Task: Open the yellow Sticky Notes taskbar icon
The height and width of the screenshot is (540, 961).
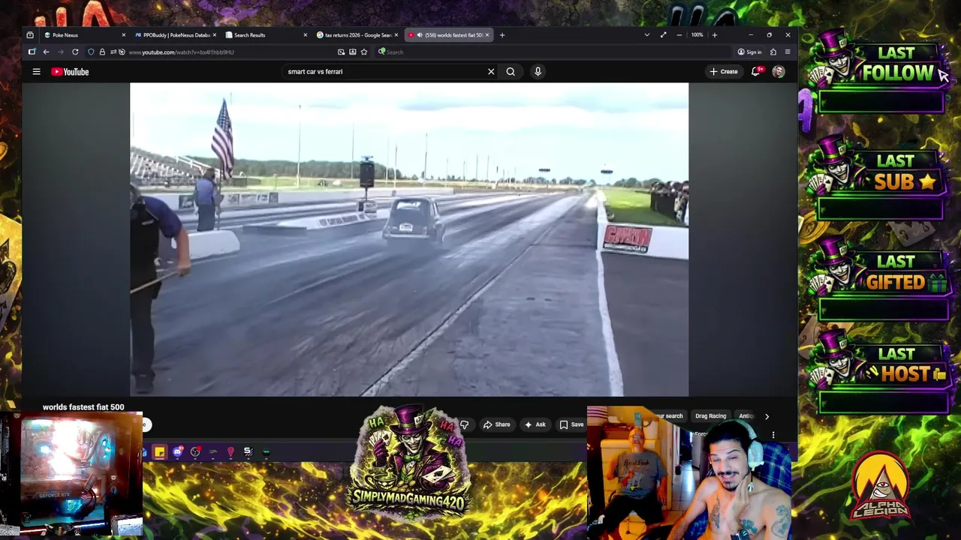Action: [x=159, y=451]
